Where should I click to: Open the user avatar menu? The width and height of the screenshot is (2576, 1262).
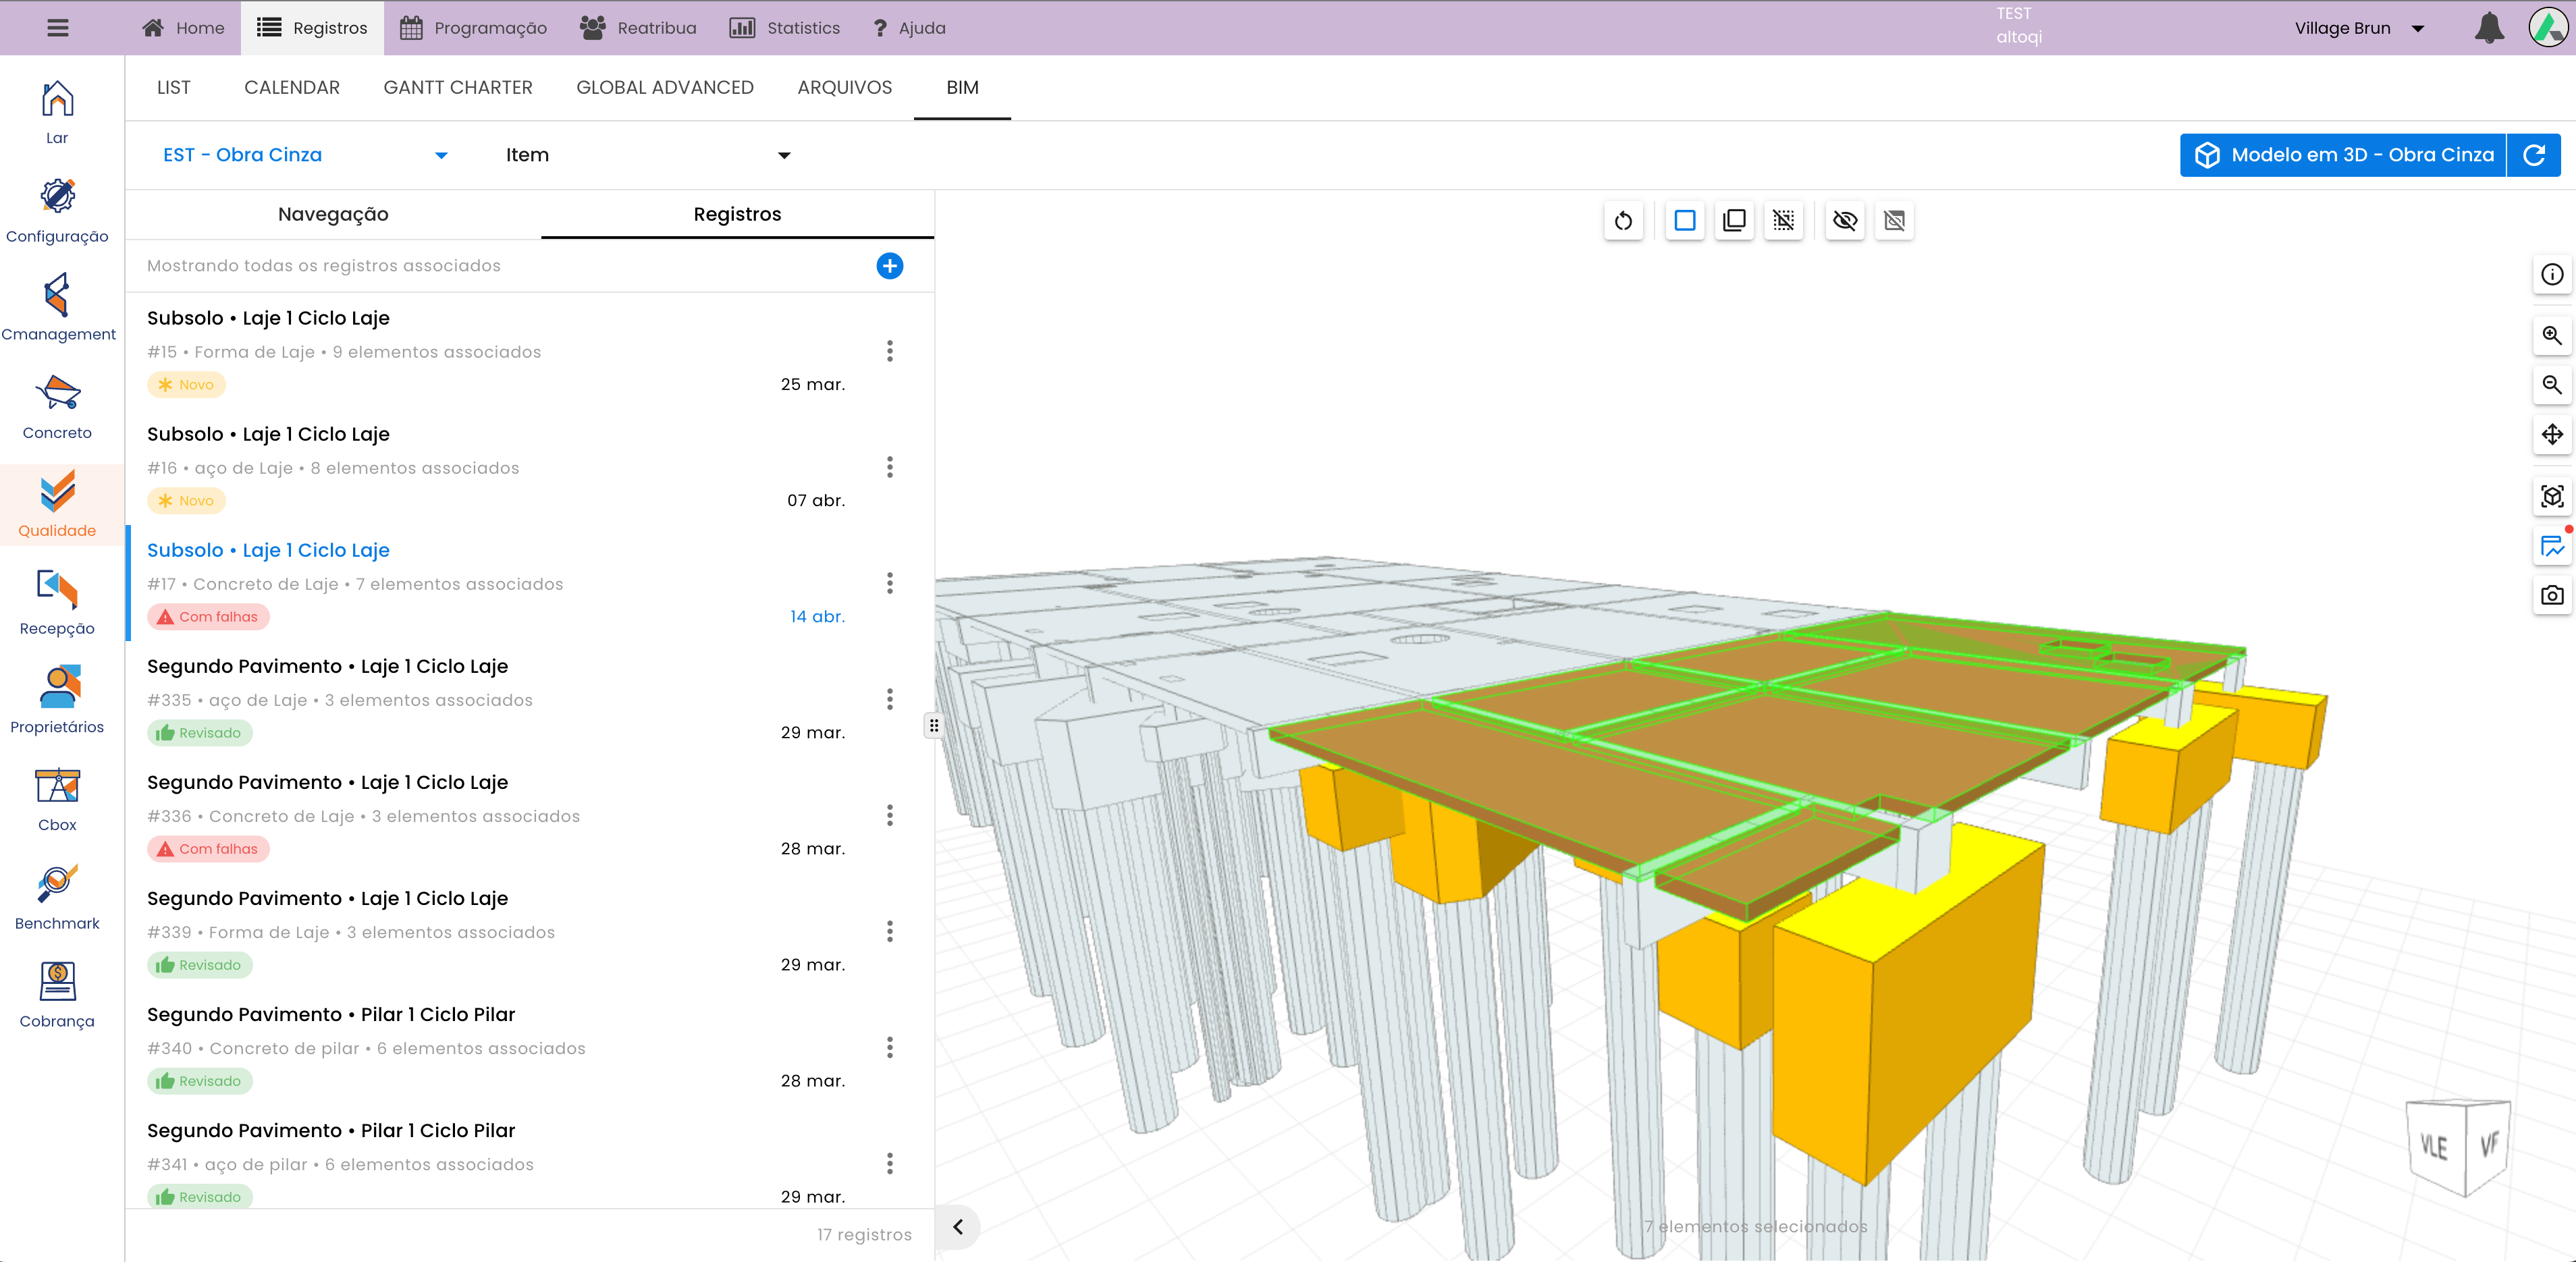coord(2547,28)
